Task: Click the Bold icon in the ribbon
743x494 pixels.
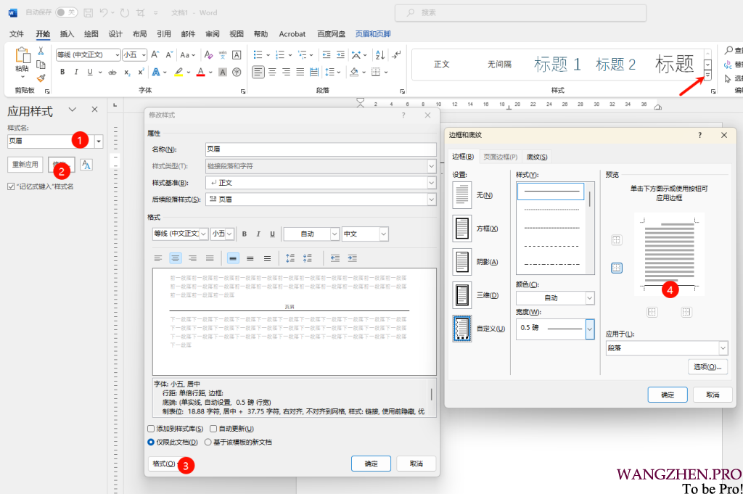Action: click(62, 72)
